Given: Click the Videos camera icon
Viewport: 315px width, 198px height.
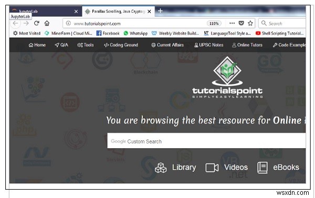Looking at the screenshot, I should pyautogui.click(x=212, y=168).
